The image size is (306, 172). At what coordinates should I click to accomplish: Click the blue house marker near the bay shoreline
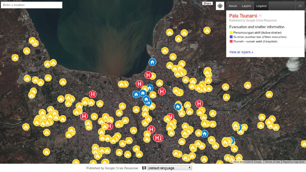[153, 62]
